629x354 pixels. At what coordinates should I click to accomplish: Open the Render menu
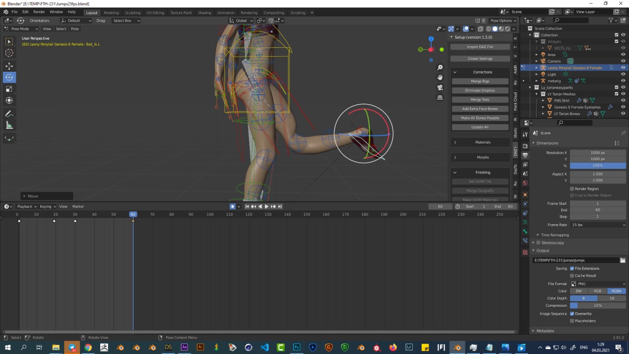(39, 12)
